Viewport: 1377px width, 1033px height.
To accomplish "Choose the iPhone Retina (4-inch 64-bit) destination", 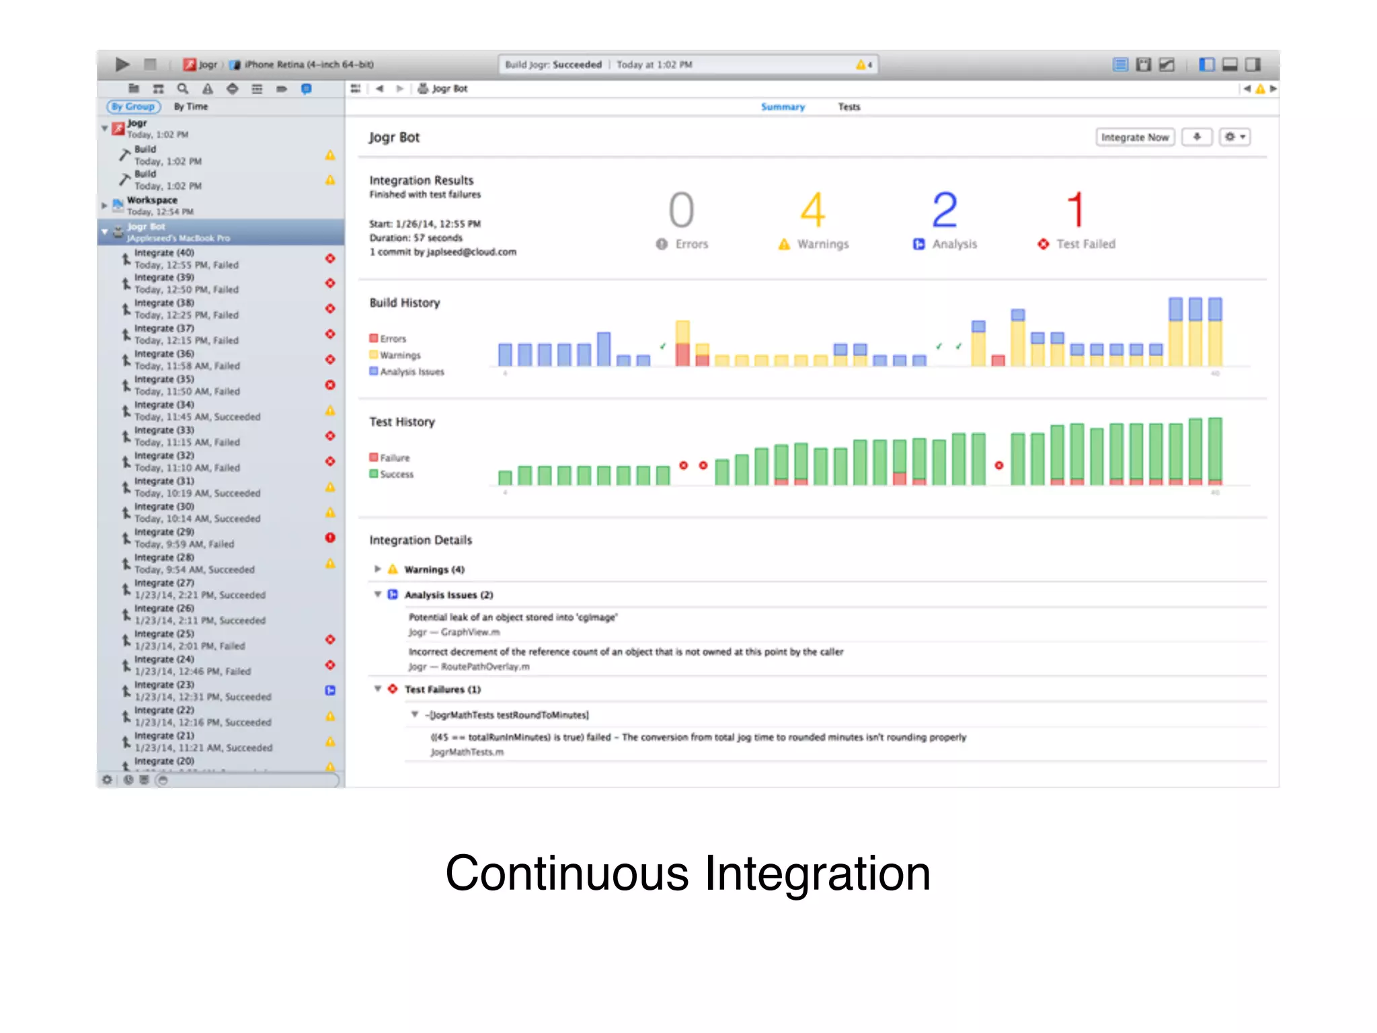I will [x=302, y=65].
